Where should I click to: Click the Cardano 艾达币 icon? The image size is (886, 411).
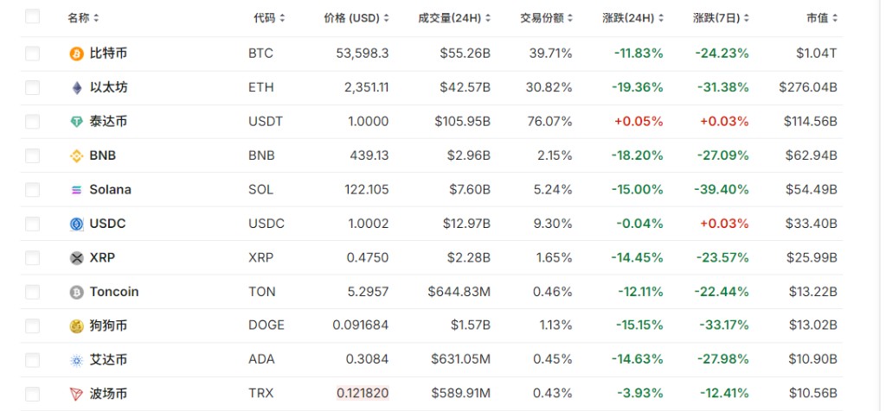[x=77, y=360]
